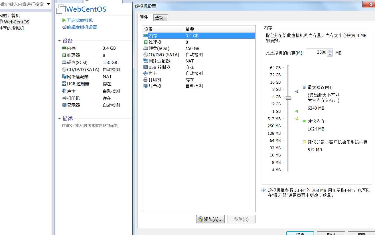Click the printer icon in summary panel
Viewport: 375px width, 235px height.
[x=64, y=98]
